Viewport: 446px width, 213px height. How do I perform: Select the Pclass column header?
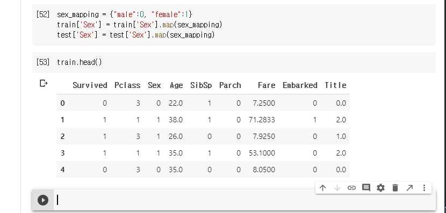click(127, 85)
